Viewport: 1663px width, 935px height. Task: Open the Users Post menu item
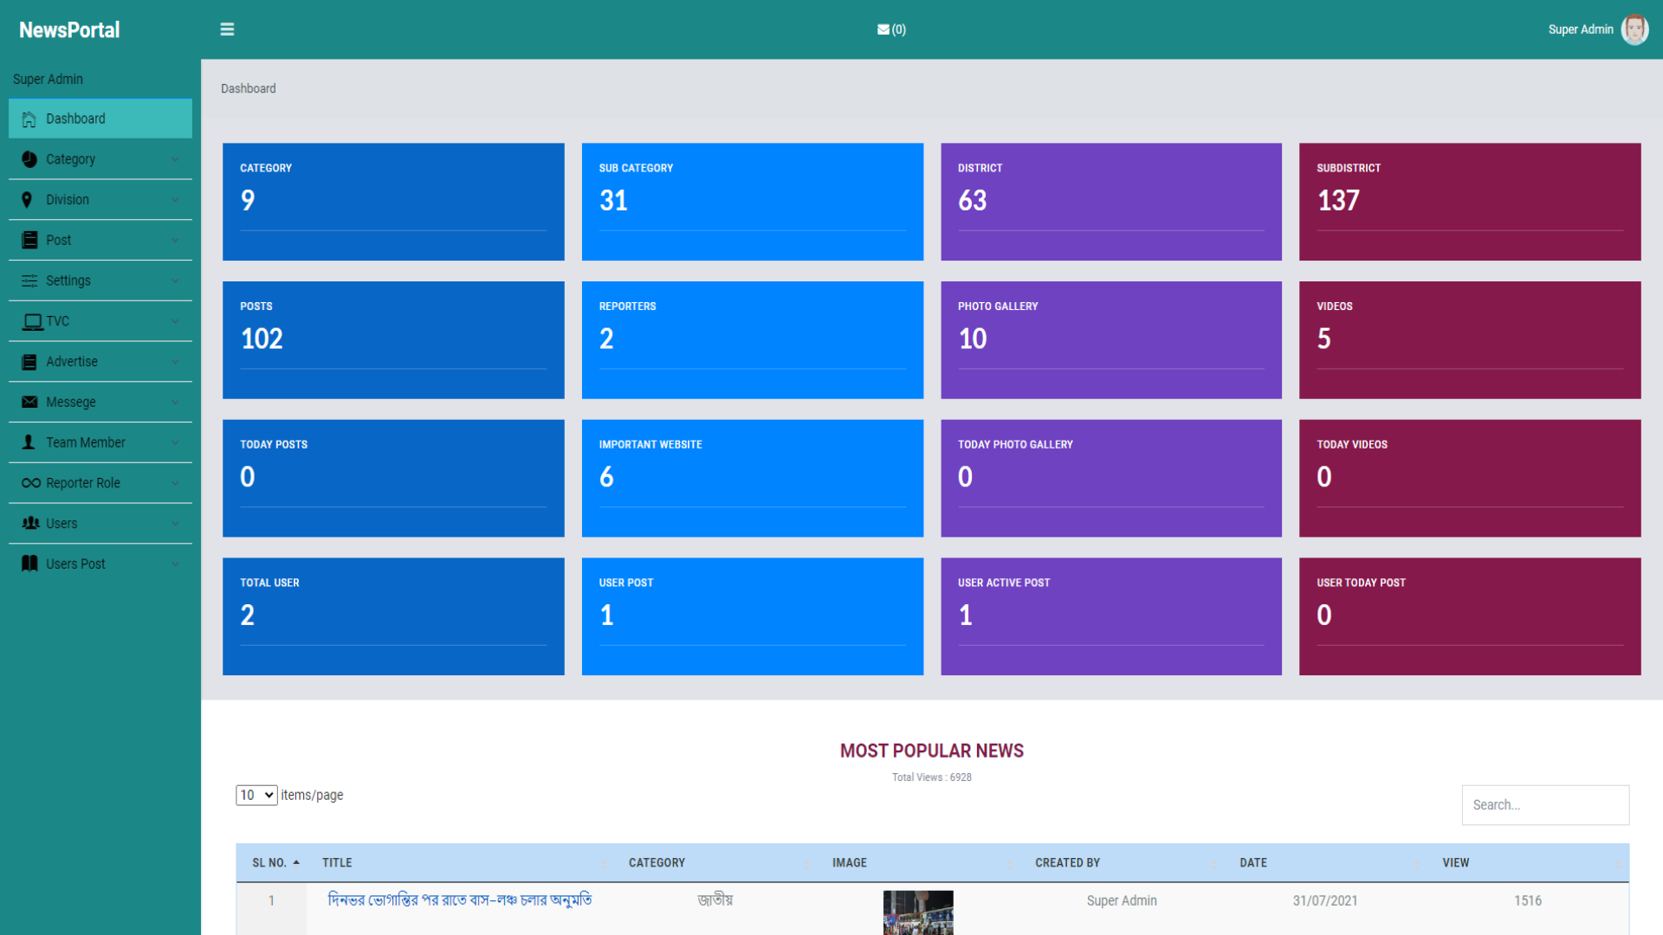(x=75, y=564)
